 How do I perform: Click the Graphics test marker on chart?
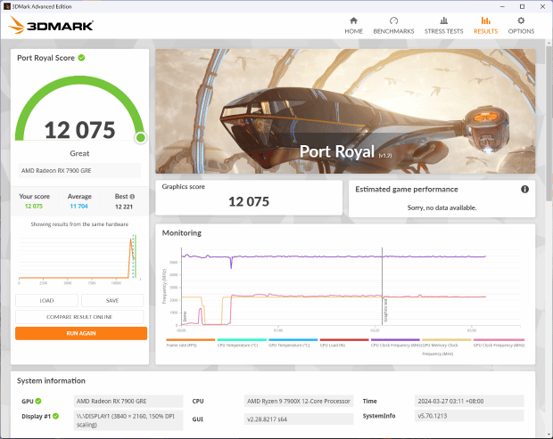385,310
